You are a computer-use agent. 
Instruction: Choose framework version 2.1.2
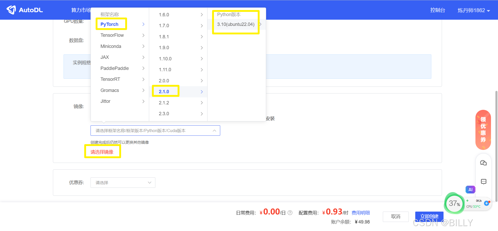[x=178, y=103]
